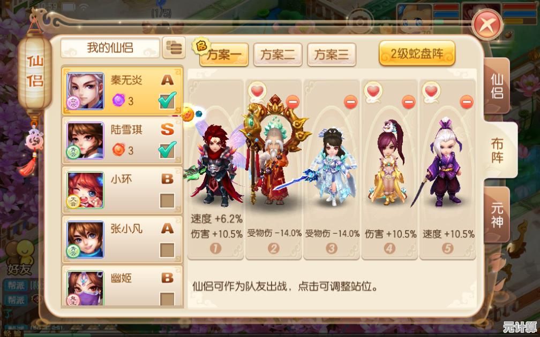Image resolution: width=540 pixels, height=337 pixels.
Task: Select 幽姬 portrait in companion list
Action: point(85,288)
